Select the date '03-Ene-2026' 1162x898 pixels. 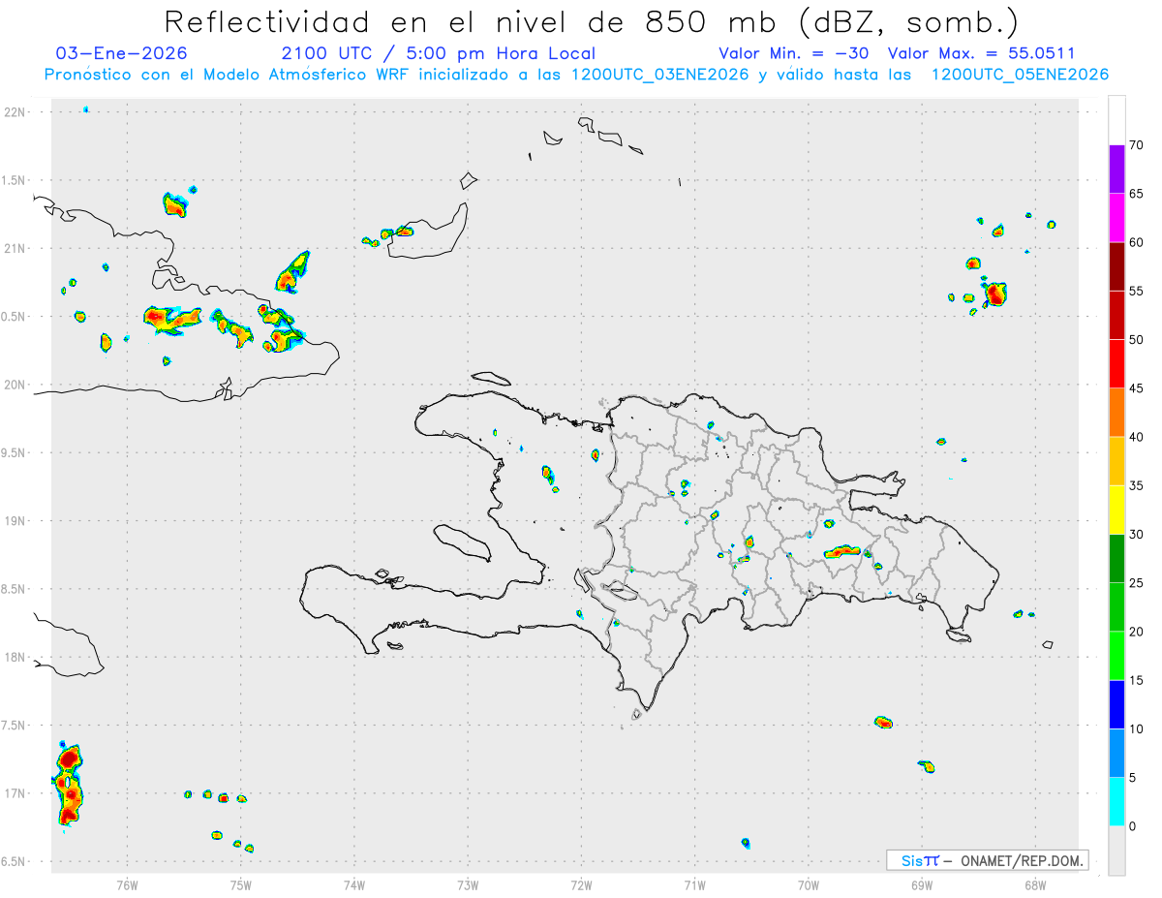122,53
